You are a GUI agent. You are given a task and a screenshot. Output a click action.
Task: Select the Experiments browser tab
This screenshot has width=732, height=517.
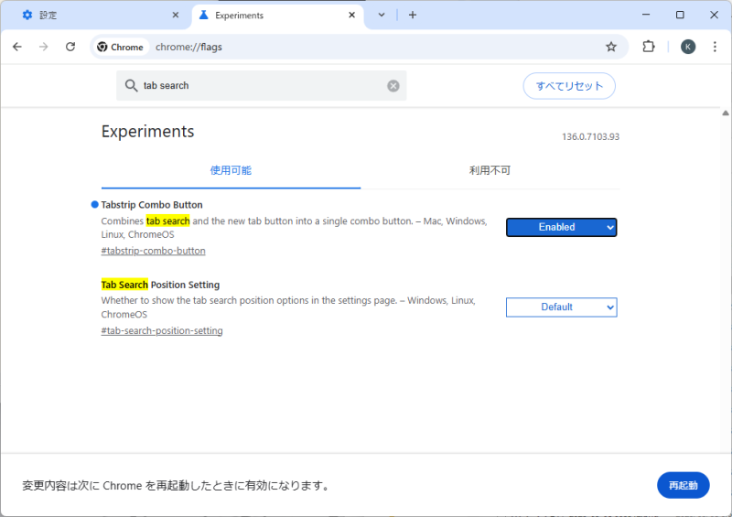[x=278, y=16]
